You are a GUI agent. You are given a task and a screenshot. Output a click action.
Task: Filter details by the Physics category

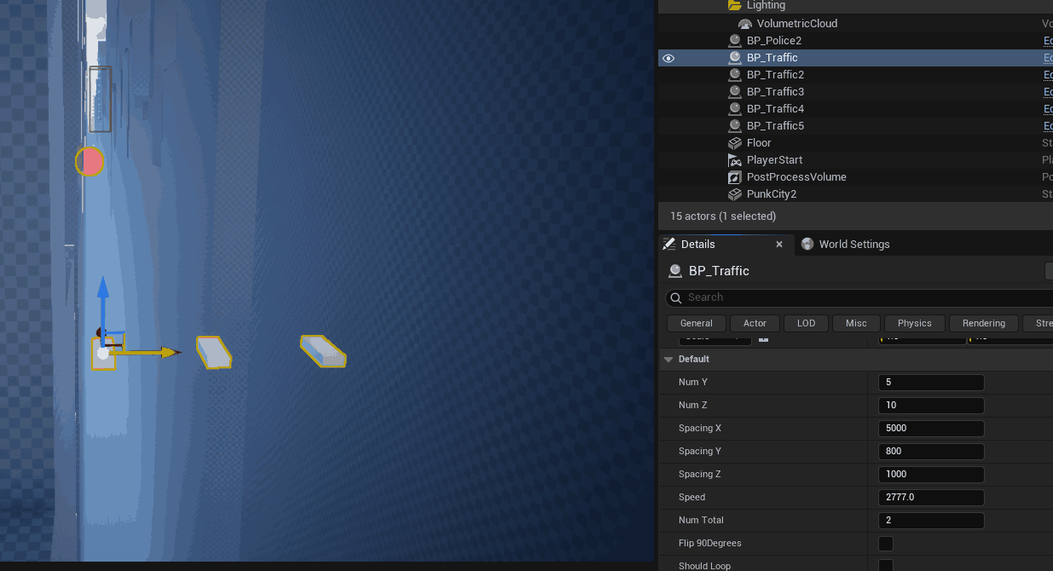914,323
